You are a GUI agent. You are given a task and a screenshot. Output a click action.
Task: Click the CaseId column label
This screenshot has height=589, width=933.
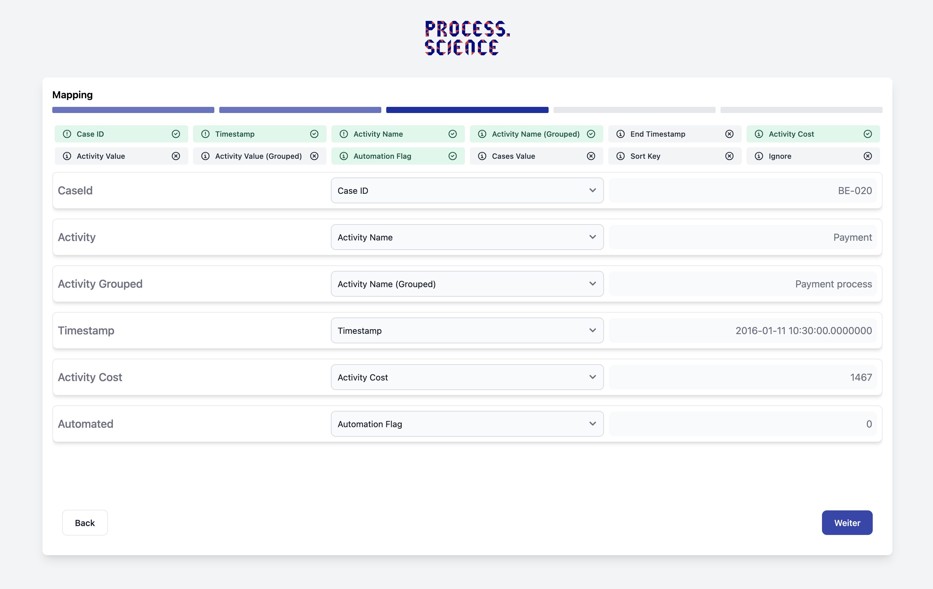click(x=75, y=190)
